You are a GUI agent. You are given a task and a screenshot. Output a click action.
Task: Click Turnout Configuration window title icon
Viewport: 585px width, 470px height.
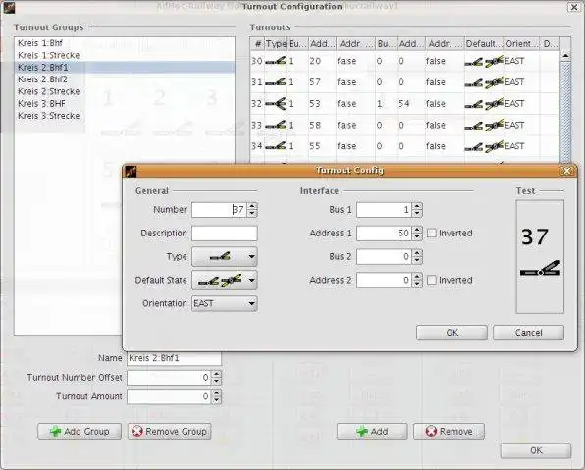click(x=8, y=7)
